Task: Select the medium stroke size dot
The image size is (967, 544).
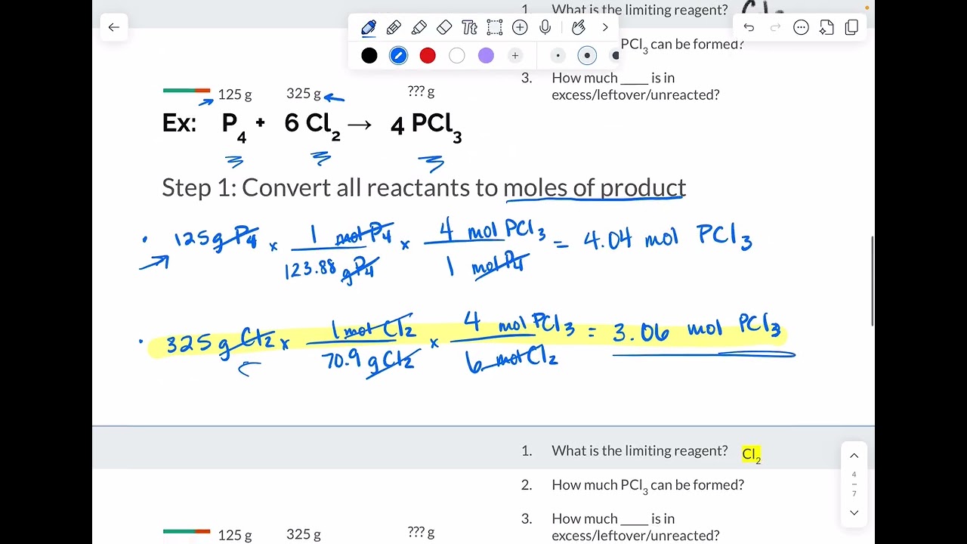Action: (x=587, y=56)
